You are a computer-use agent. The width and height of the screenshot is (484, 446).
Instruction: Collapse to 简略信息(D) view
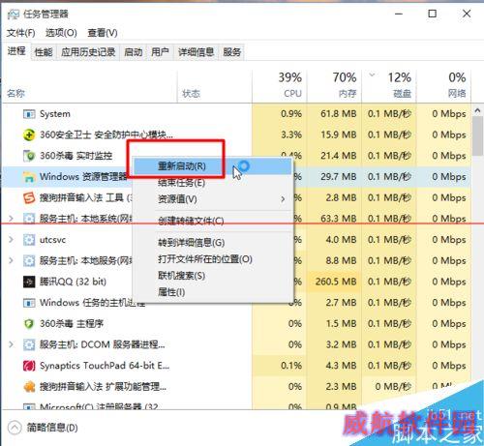click(43, 428)
